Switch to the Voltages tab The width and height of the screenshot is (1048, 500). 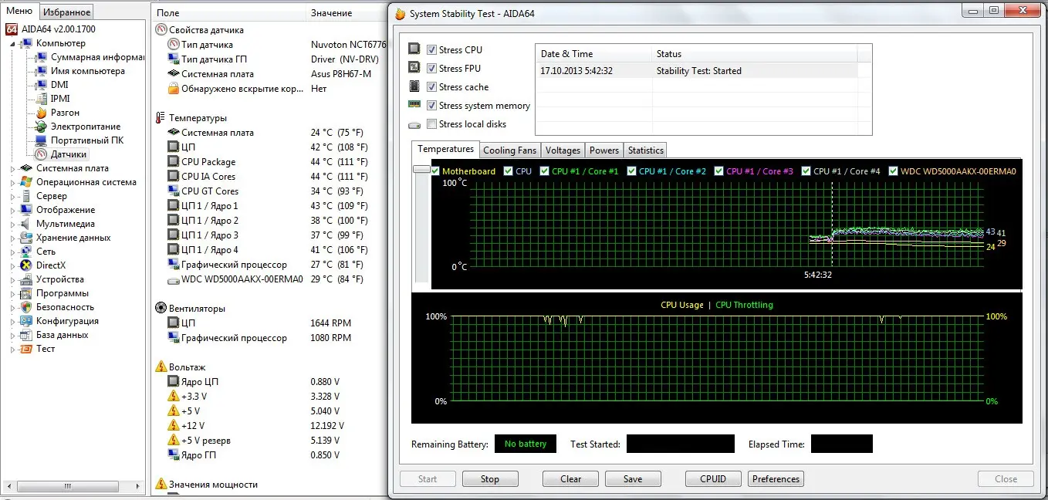click(563, 150)
